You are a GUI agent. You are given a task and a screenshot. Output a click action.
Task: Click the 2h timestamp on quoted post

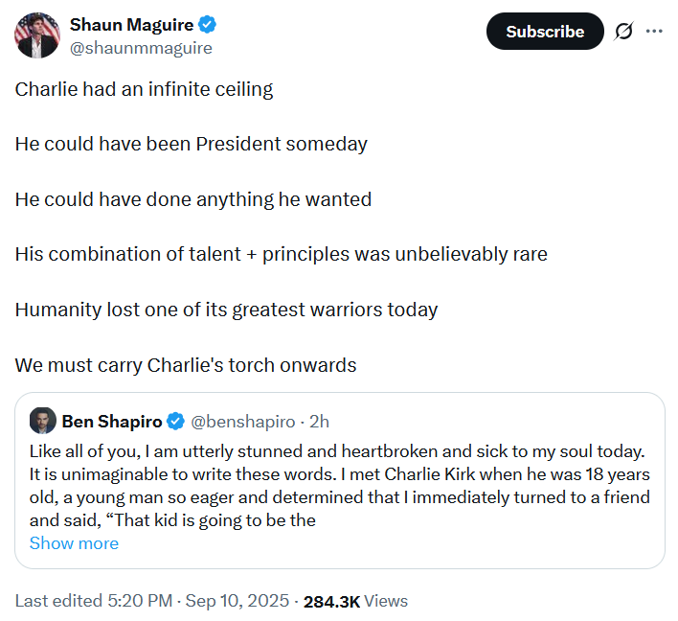coord(319,421)
